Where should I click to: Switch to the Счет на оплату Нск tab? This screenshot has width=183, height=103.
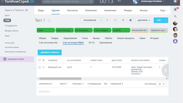tap(48, 43)
